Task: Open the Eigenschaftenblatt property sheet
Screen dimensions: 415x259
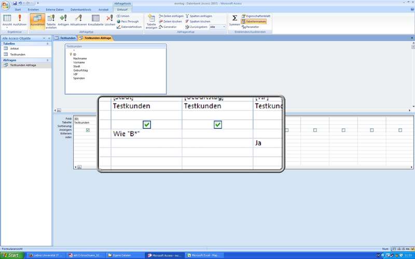Action: tap(256, 16)
